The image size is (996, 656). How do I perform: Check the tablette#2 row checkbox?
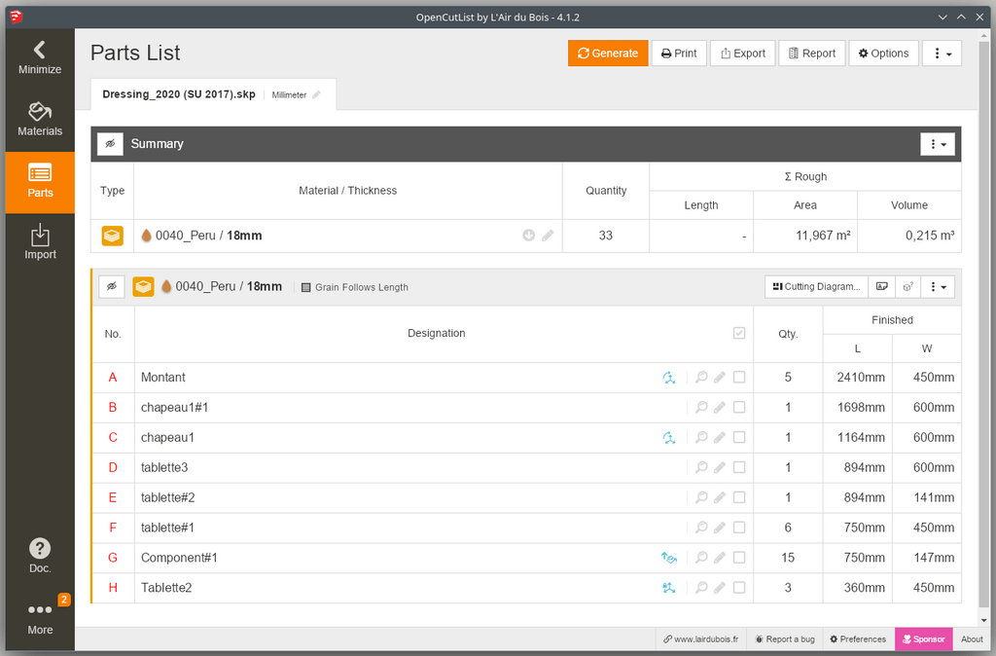[x=739, y=497]
